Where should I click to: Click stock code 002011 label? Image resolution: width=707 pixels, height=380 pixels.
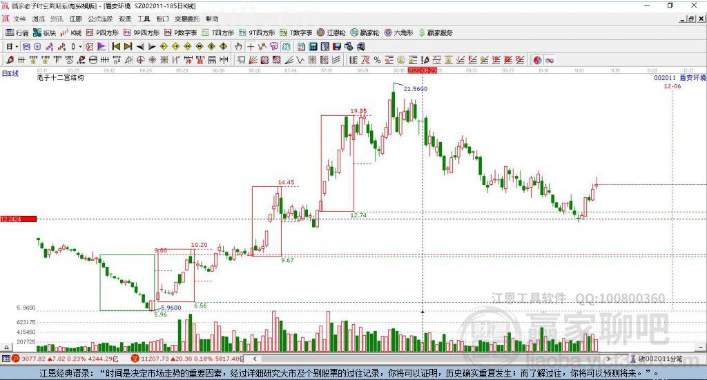pyautogui.click(x=665, y=77)
